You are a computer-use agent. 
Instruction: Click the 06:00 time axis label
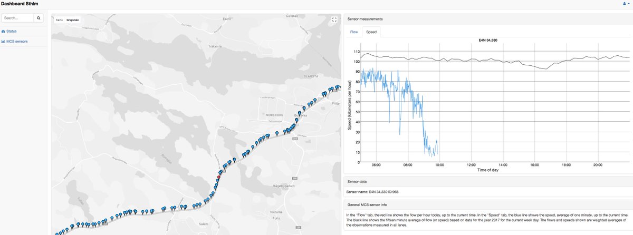(x=376, y=164)
